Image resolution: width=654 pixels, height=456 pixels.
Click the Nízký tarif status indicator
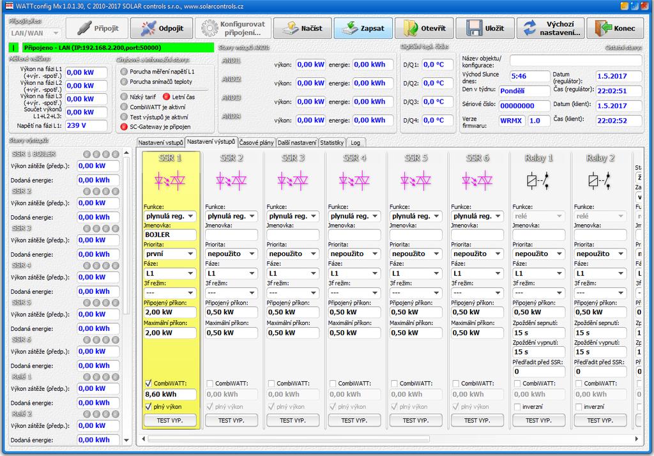(x=124, y=97)
